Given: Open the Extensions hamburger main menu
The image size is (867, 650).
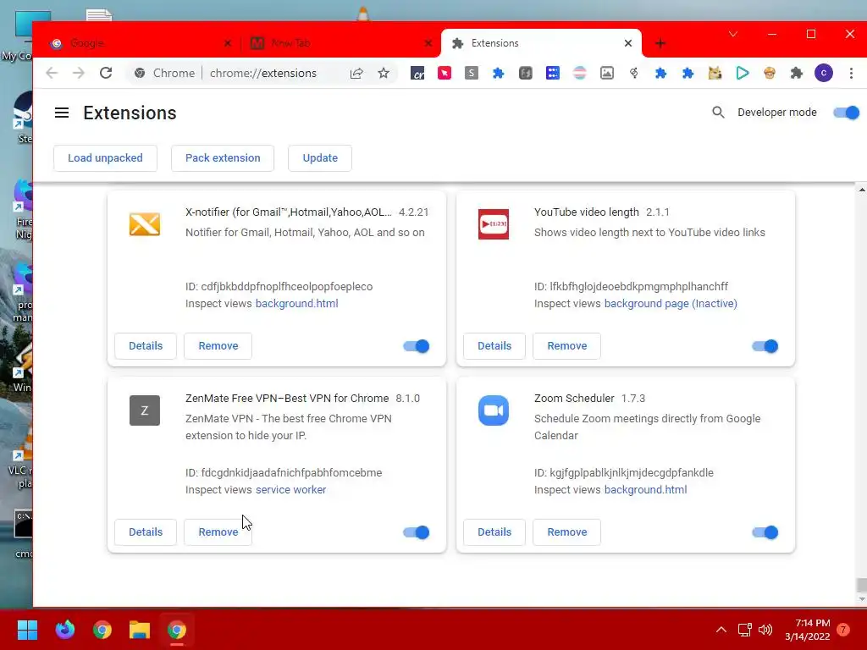Looking at the screenshot, I should pyautogui.click(x=61, y=113).
